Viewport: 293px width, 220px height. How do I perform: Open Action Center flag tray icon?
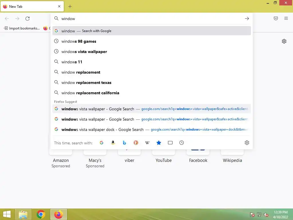252,215
